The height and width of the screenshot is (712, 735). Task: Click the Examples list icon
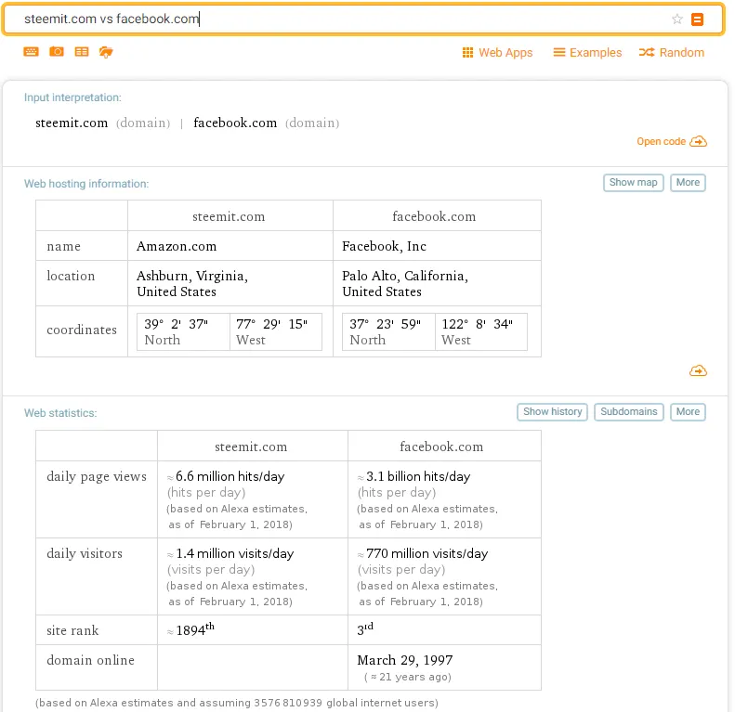[x=559, y=53]
